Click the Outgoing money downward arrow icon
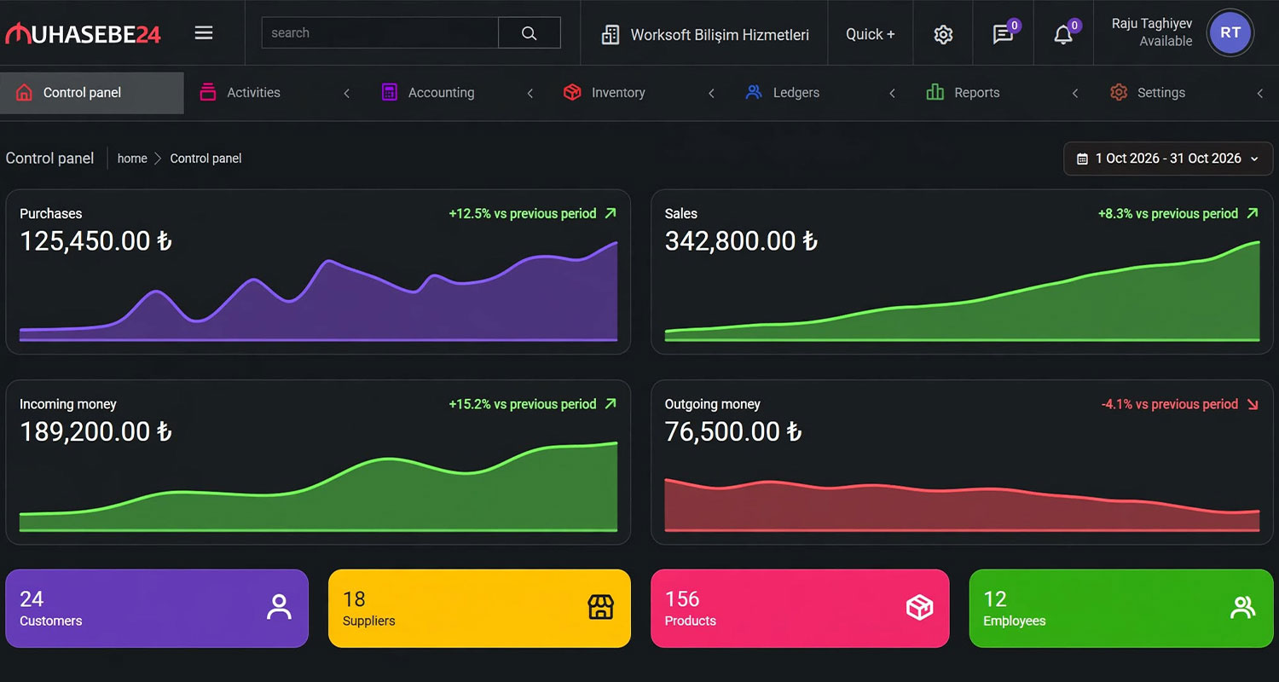This screenshot has width=1279, height=682. [1253, 404]
